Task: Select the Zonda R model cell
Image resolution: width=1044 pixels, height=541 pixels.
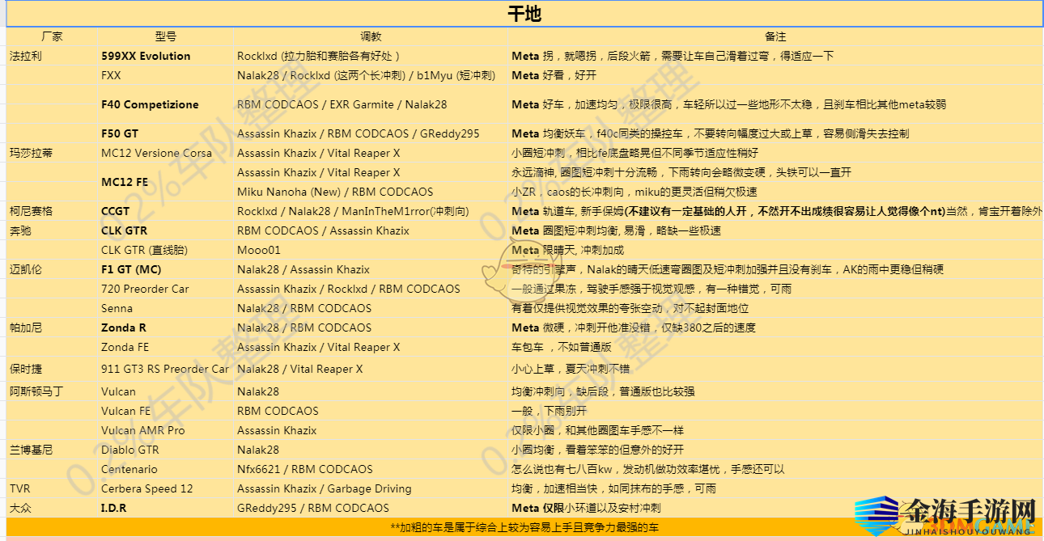Action: (166, 328)
